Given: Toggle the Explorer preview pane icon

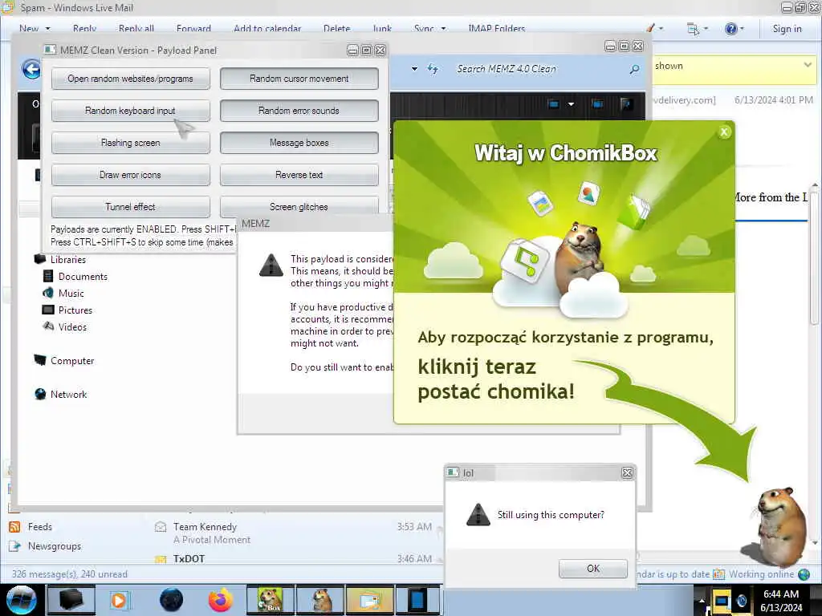Looking at the screenshot, I should (x=597, y=103).
